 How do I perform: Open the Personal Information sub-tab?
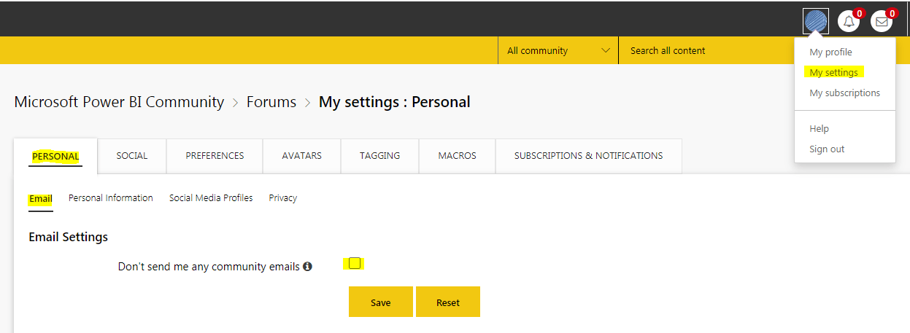click(111, 198)
